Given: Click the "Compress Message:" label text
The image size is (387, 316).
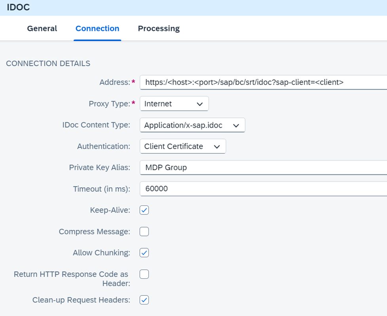Looking at the screenshot, I should (94, 232).
